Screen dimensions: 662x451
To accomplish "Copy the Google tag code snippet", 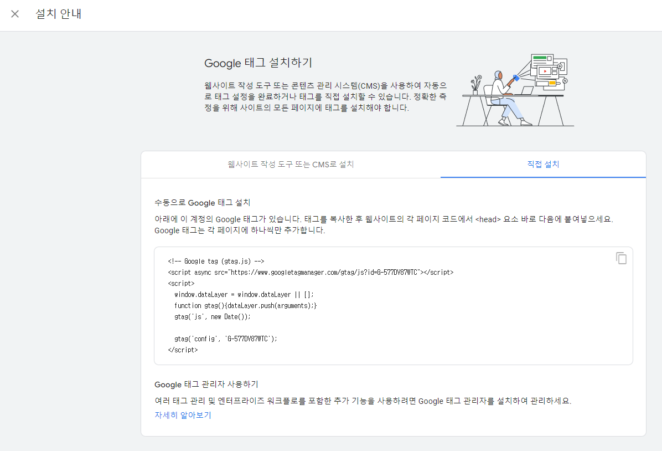I will [x=621, y=258].
